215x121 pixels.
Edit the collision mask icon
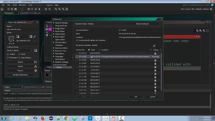point(36,50)
